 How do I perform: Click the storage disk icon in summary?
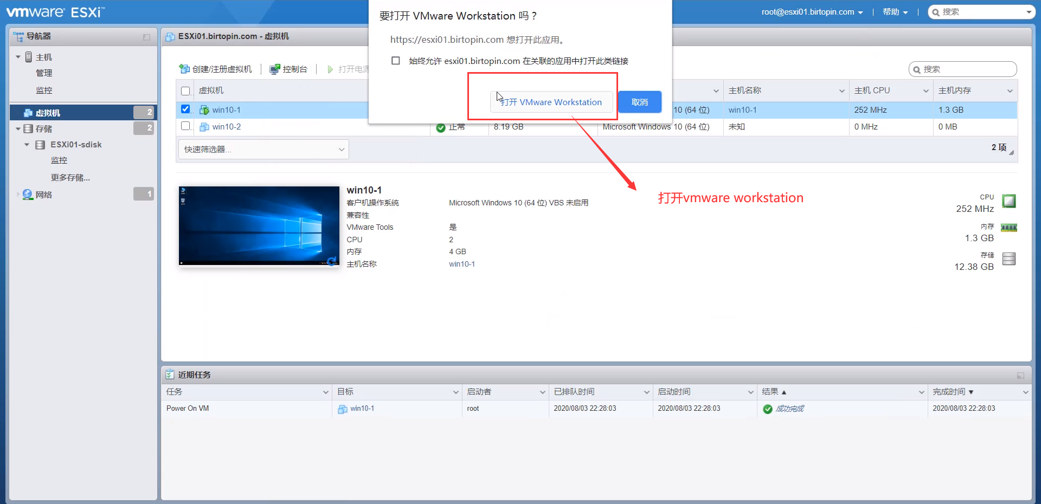(x=1009, y=259)
